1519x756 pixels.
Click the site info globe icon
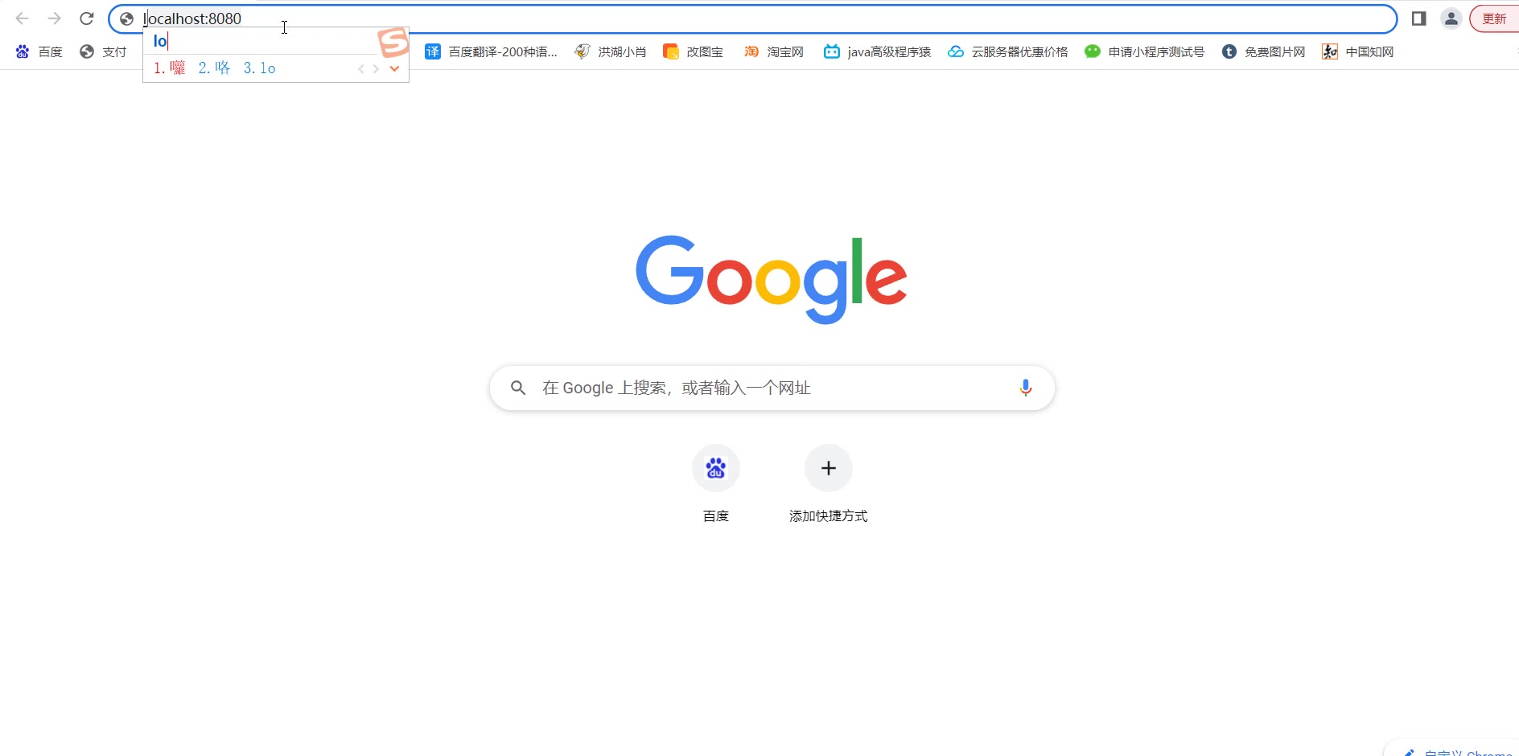click(126, 18)
